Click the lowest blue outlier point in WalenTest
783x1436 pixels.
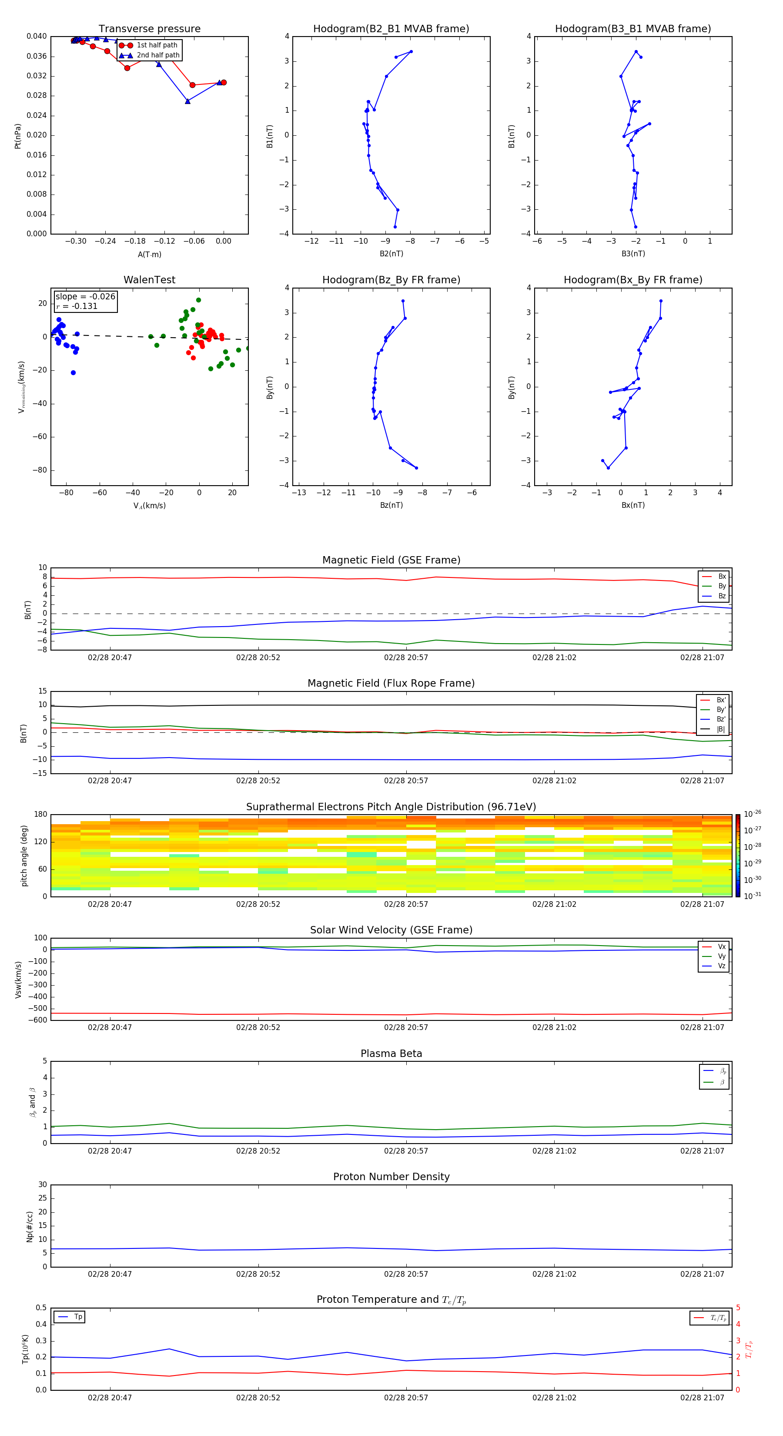tap(73, 372)
